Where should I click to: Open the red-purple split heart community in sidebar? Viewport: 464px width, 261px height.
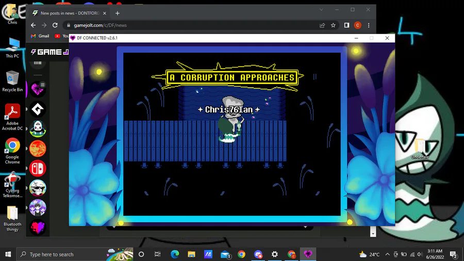38,227
